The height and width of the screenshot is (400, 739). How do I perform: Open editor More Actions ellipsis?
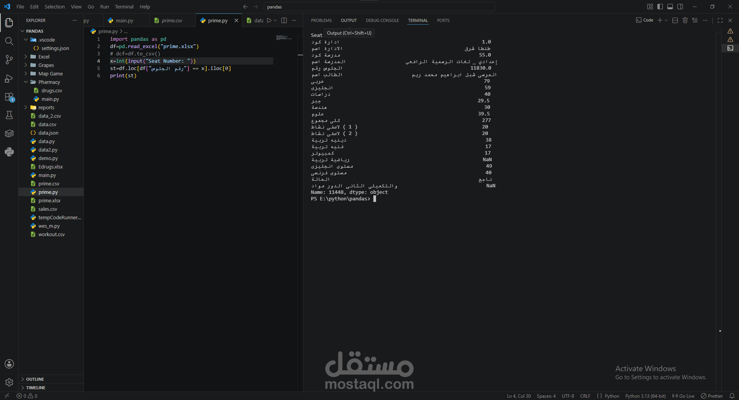pyautogui.click(x=294, y=20)
